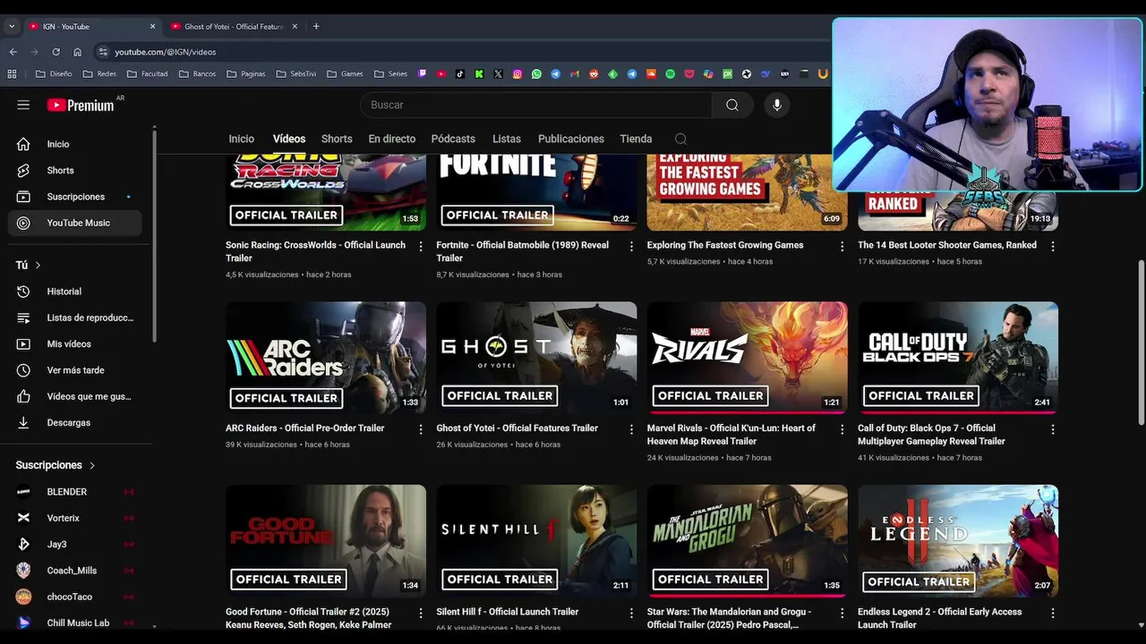Switch to the Inicio channel tab

[x=242, y=139]
